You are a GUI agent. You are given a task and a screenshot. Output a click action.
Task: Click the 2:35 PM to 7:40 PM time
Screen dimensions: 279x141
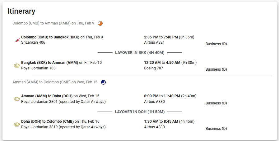[x=161, y=37]
